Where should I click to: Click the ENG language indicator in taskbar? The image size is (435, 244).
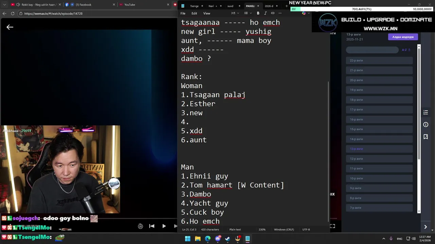(400, 239)
